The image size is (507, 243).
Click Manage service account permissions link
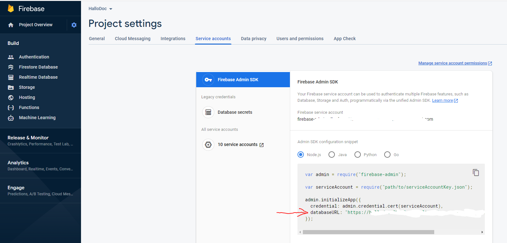coord(453,63)
